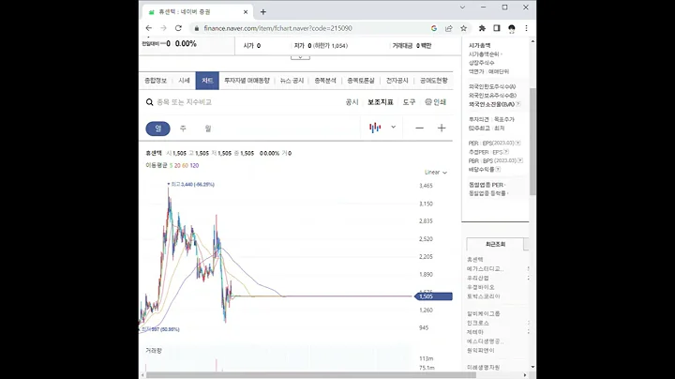This screenshot has width=675, height=379.
Task: Open the Linear scale dropdown
Action: (x=436, y=173)
